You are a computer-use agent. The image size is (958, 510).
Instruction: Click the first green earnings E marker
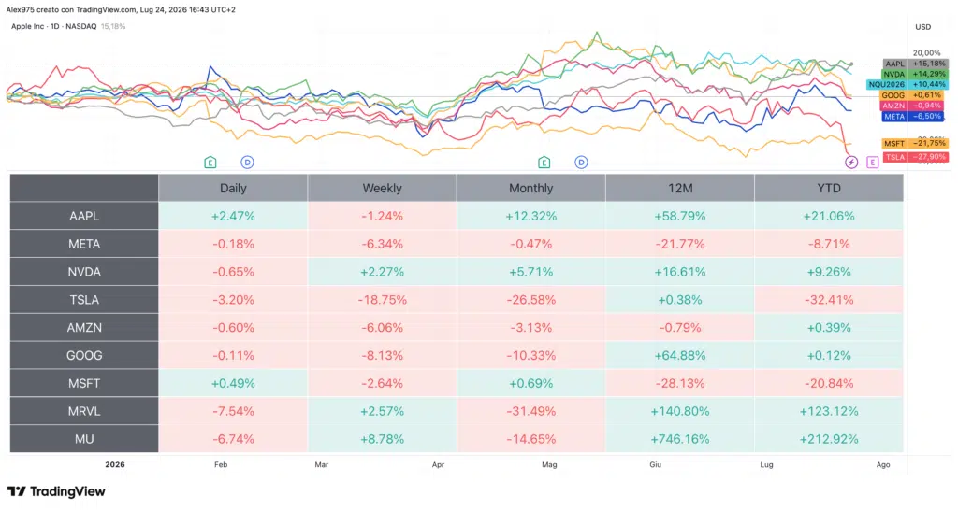pos(210,163)
